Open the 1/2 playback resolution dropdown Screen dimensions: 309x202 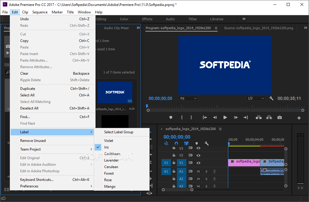(256, 98)
